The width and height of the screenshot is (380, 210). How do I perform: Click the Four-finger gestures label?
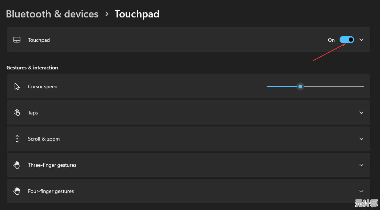51,191
